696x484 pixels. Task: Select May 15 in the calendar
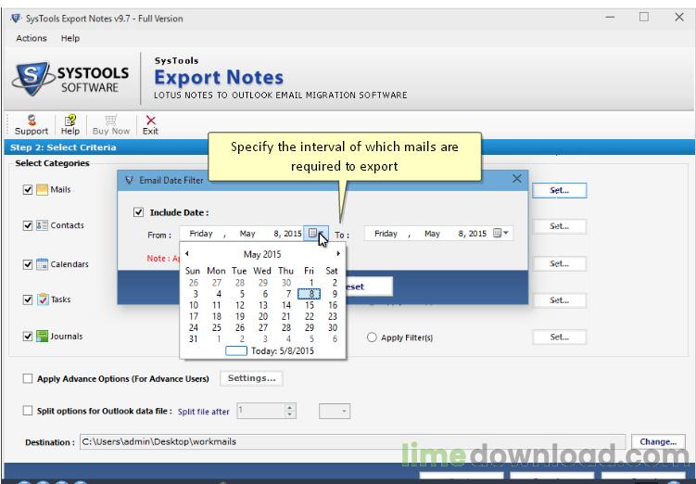click(x=310, y=305)
